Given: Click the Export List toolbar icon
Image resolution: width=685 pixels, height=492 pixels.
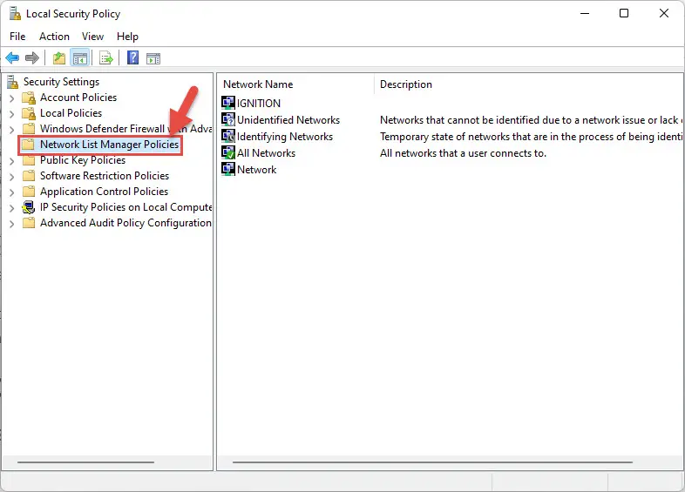Looking at the screenshot, I should point(106,57).
